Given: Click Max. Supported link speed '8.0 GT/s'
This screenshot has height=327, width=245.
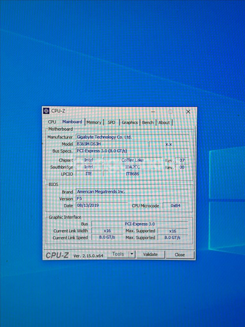Looking at the screenshot, I should point(172,237).
